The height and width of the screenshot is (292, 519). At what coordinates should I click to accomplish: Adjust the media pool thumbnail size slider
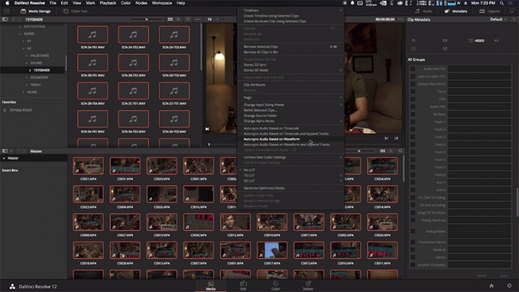[359, 151]
